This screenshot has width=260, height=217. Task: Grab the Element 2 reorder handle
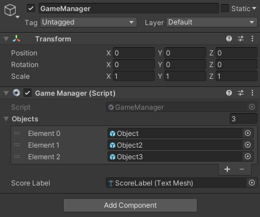[x=17, y=156]
